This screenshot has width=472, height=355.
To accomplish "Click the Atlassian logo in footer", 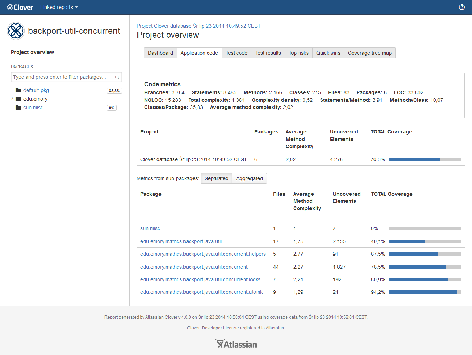I will 236,344.
